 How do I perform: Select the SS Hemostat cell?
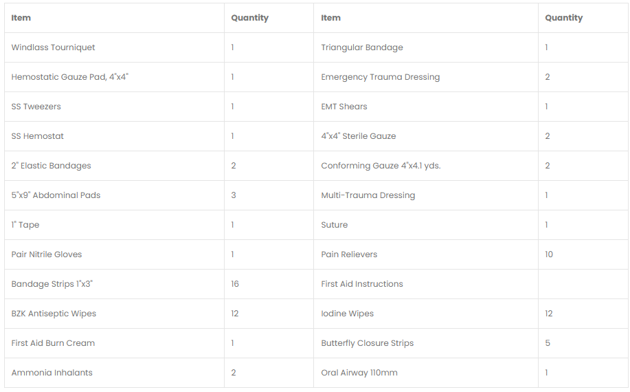[114, 136]
